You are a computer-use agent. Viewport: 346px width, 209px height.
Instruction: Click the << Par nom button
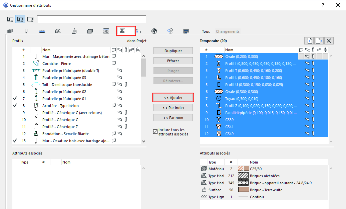tap(173, 118)
